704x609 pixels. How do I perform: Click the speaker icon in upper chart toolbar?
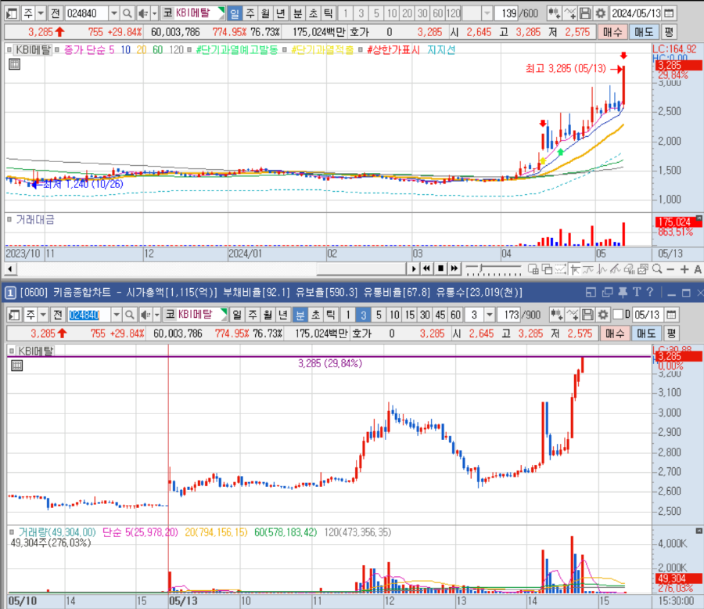(x=143, y=13)
